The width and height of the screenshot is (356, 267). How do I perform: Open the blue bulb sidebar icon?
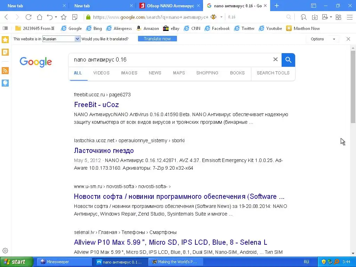tap(5, 83)
